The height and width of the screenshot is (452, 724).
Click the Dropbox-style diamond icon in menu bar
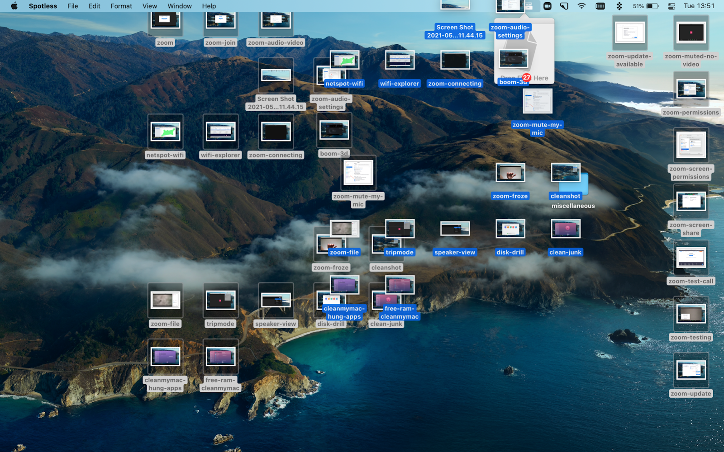click(x=619, y=6)
